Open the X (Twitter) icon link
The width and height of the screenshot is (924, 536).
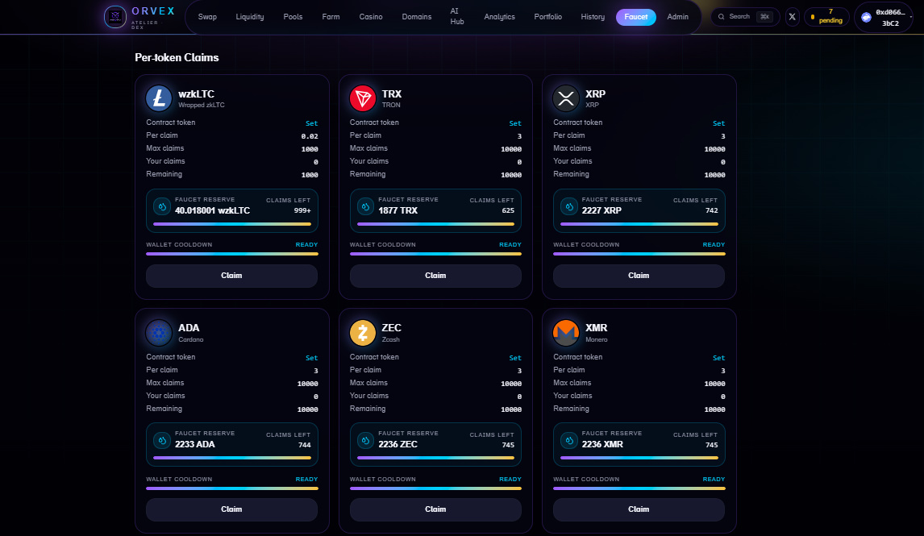tap(792, 17)
